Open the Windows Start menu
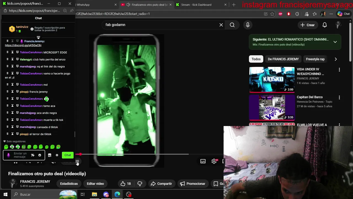Image resolution: width=353 pixels, height=199 pixels. (x=5, y=194)
